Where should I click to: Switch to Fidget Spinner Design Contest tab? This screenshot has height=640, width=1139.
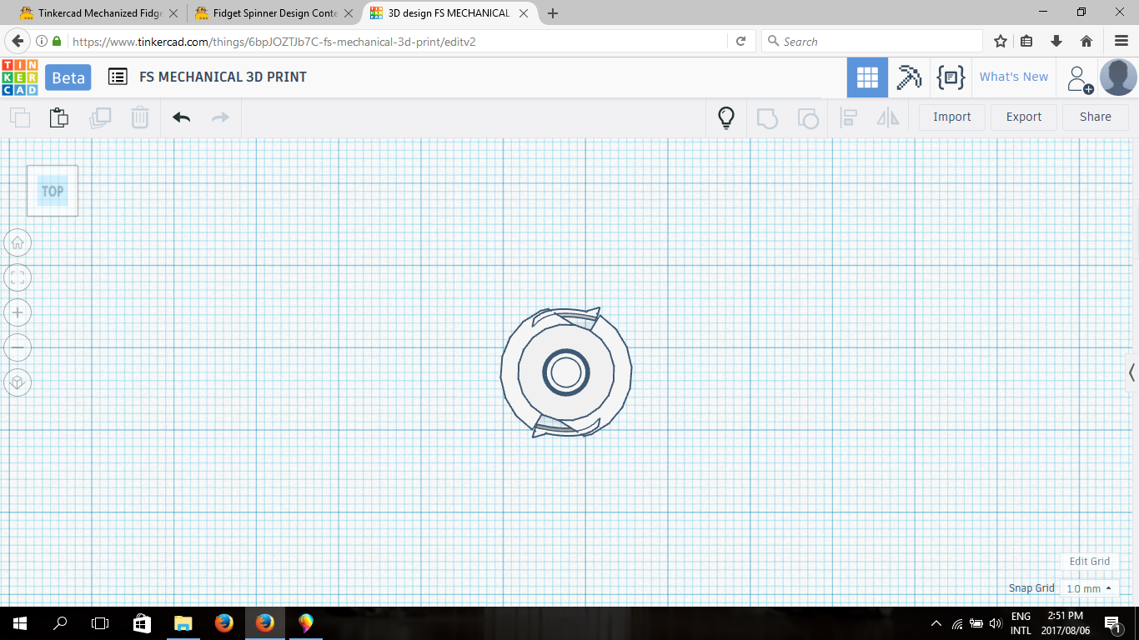[273, 13]
